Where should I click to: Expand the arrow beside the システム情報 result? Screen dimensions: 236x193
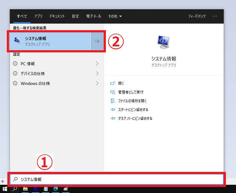pos(97,41)
